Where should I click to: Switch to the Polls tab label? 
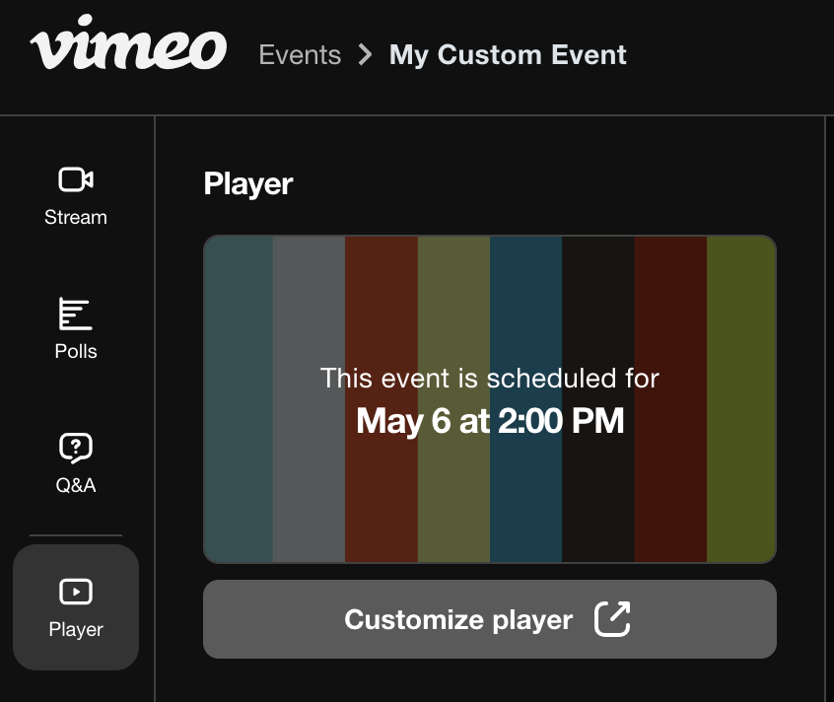pyautogui.click(x=76, y=352)
